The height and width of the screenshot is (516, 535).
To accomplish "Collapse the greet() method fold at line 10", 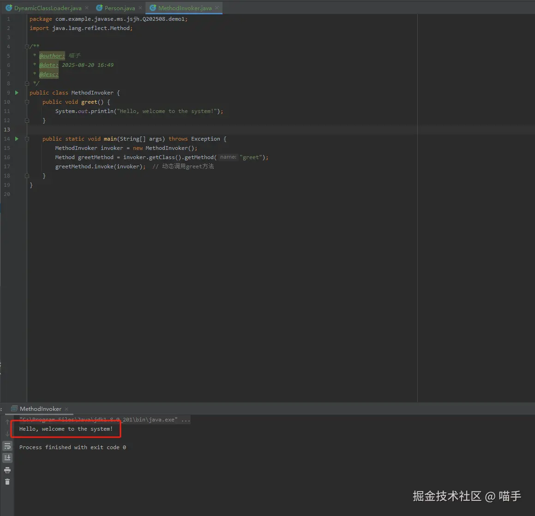I will click(x=27, y=102).
